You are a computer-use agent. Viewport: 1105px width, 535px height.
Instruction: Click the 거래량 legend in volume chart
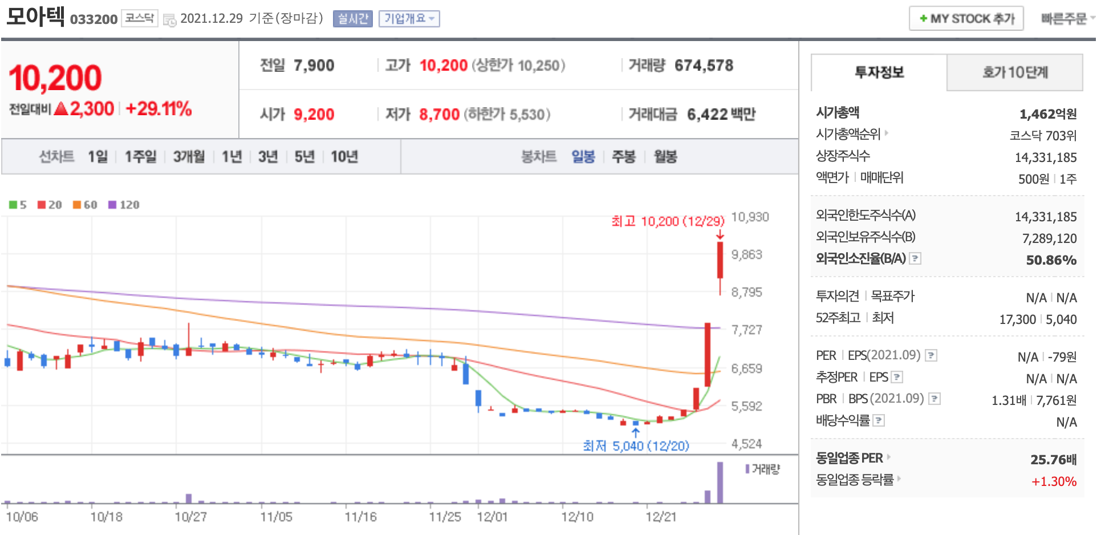pyautogui.click(x=762, y=469)
